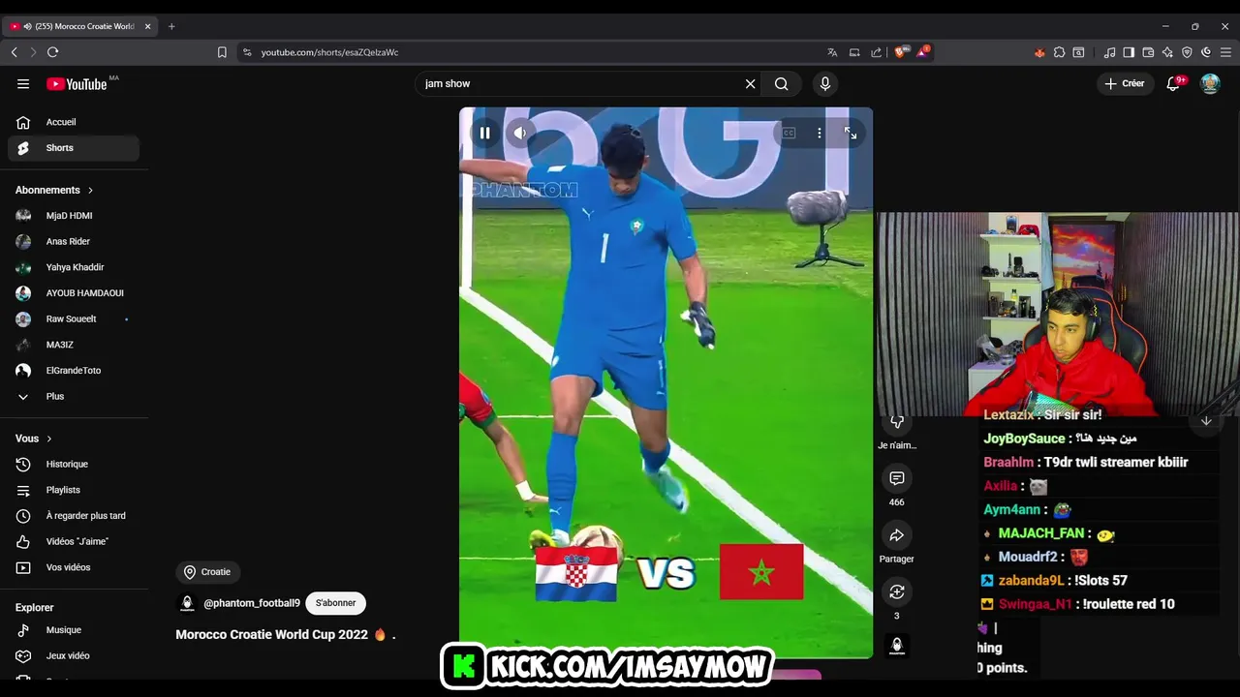Open Musique under Explorer
This screenshot has width=1240, height=697.
74,630
